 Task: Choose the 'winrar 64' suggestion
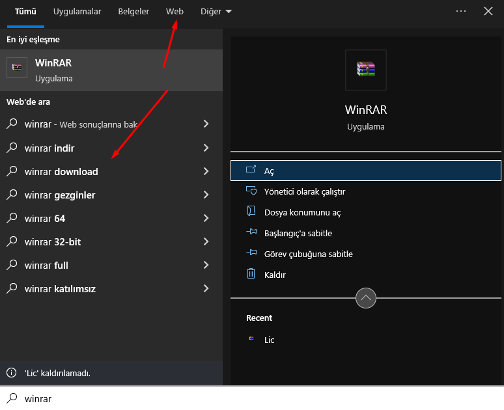point(111,218)
